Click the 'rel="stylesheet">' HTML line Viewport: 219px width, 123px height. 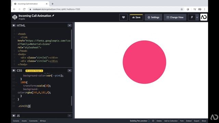tap(29, 47)
